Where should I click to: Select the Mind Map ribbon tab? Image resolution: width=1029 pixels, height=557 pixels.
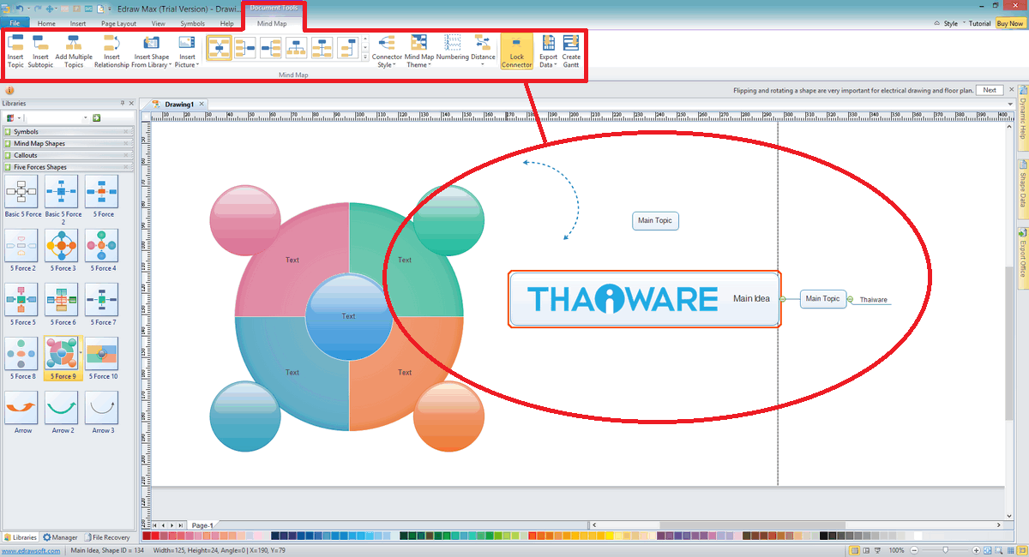click(272, 23)
